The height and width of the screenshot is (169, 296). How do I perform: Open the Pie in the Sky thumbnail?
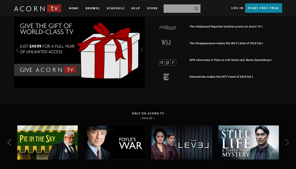click(47, 142)
